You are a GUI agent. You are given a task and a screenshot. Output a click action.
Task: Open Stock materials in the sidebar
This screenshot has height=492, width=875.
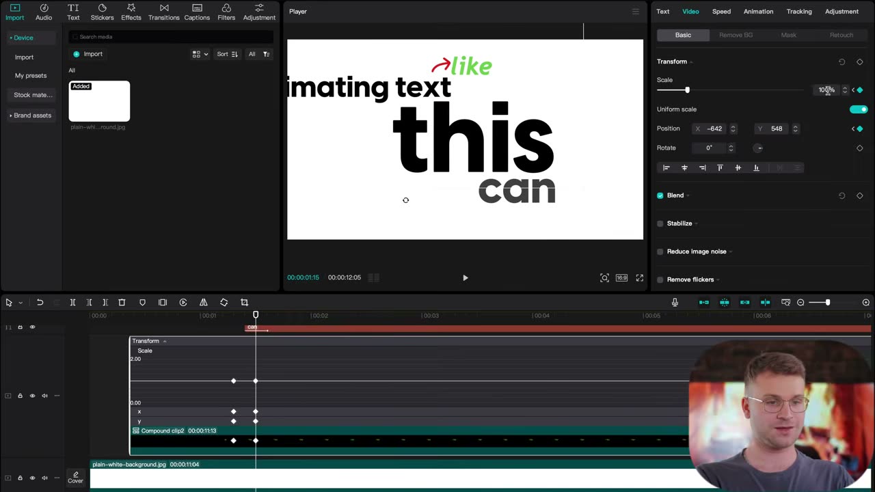33,95
